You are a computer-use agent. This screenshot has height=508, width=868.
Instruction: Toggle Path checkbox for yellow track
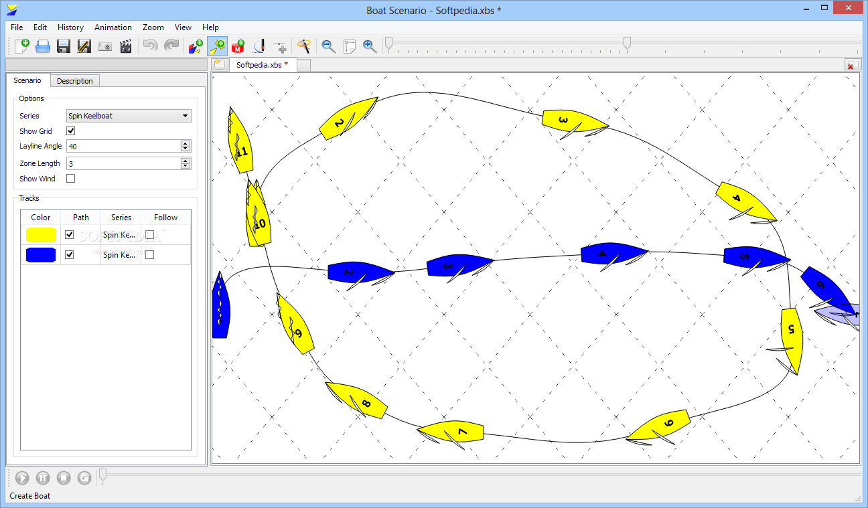click(x=69, y=235)
